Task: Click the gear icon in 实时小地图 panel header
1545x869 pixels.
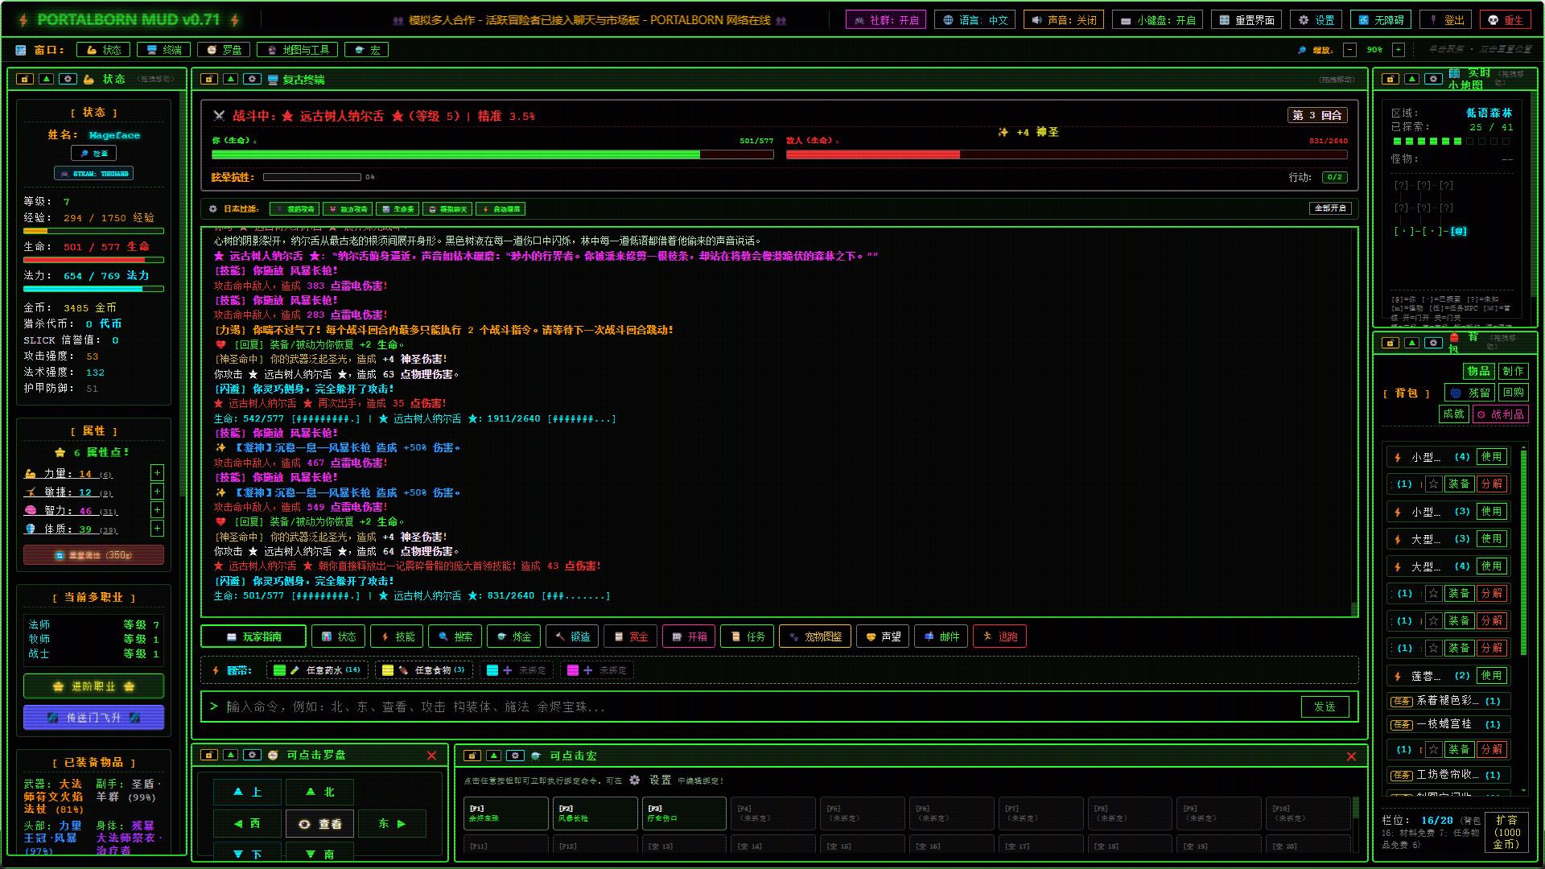Action: [1434, 79]
